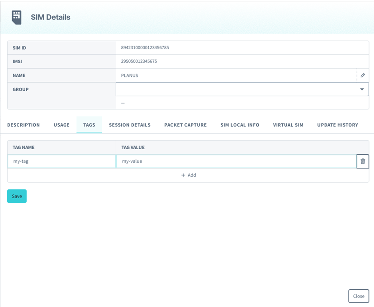Open the Usage tab

[x=62, y=125]
